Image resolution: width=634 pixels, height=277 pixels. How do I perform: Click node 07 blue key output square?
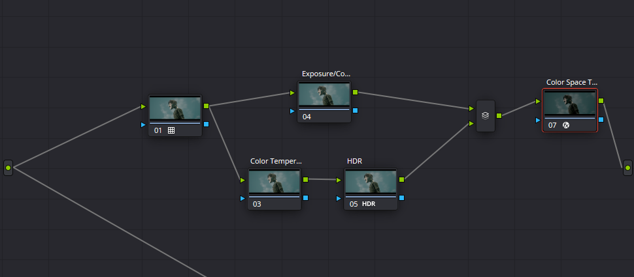[x=601, y=119]
